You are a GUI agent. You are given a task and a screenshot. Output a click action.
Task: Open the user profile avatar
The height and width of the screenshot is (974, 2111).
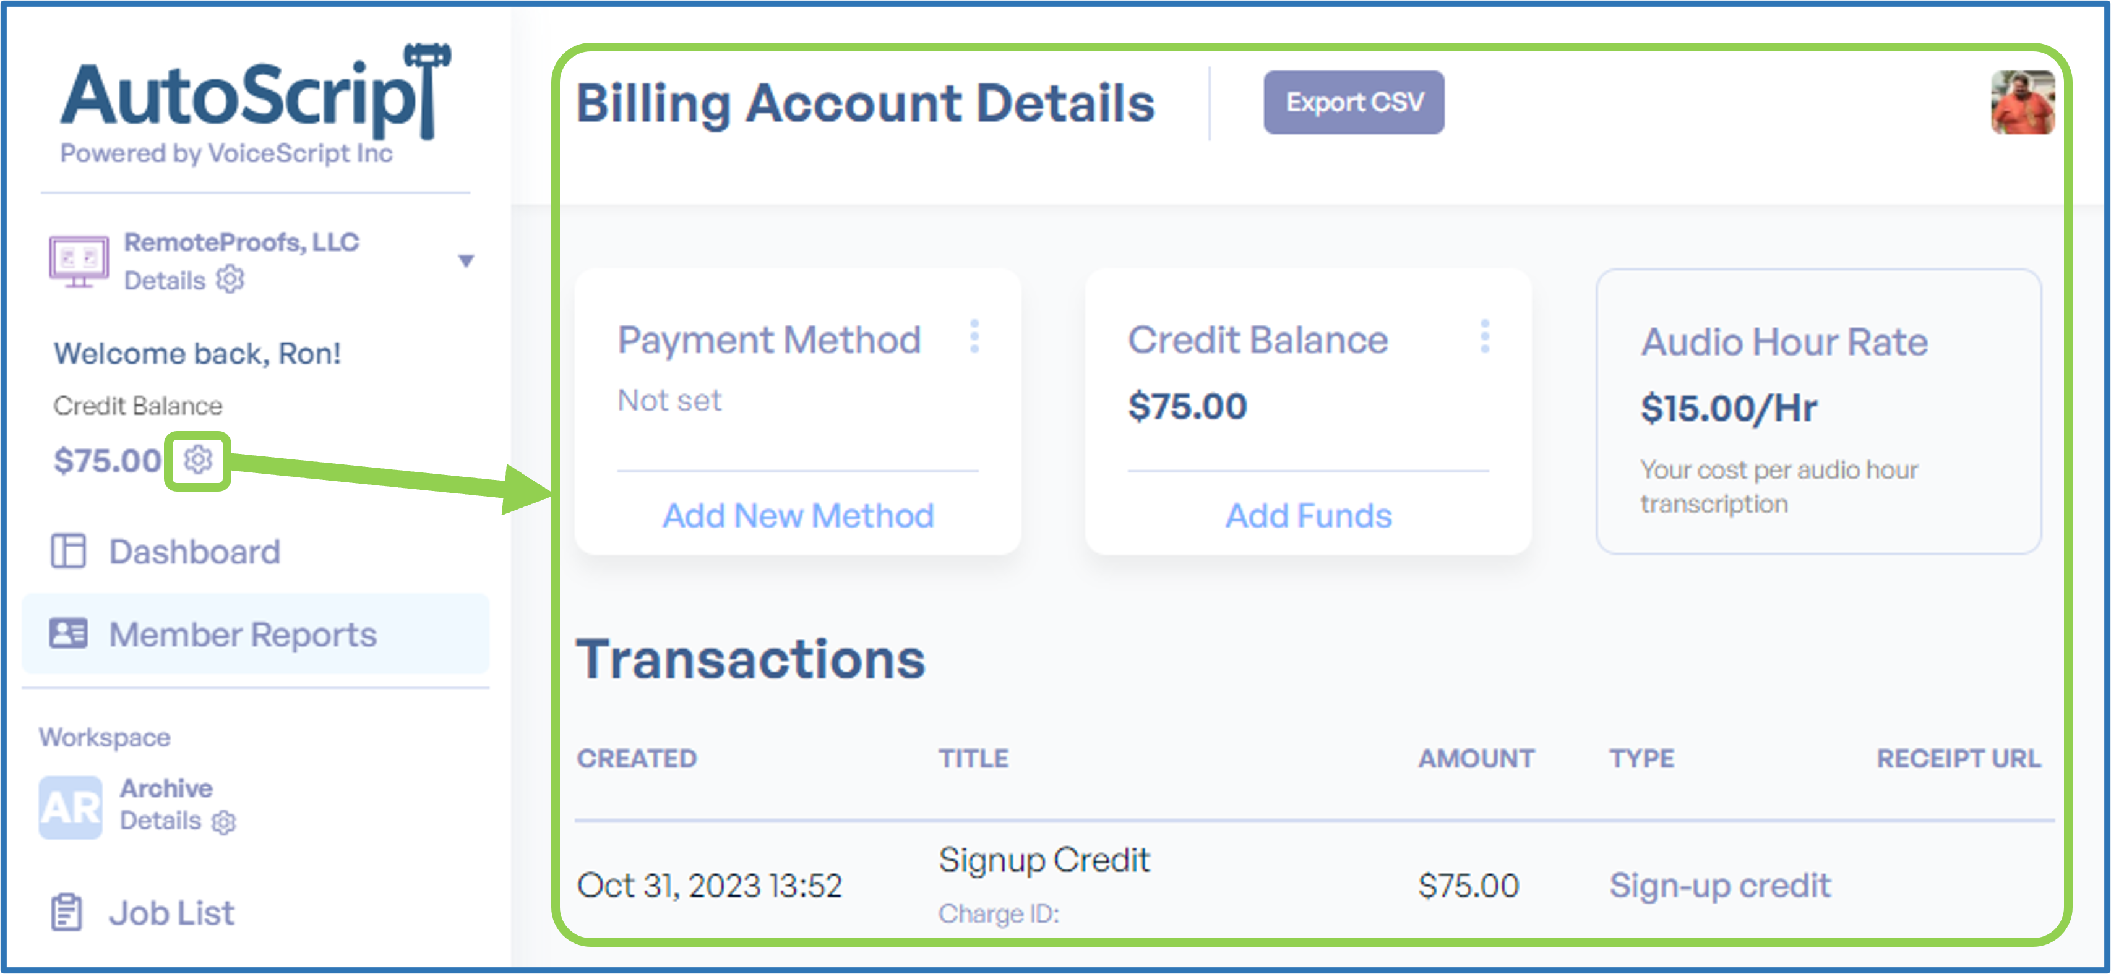click(x=2023, y=103)
